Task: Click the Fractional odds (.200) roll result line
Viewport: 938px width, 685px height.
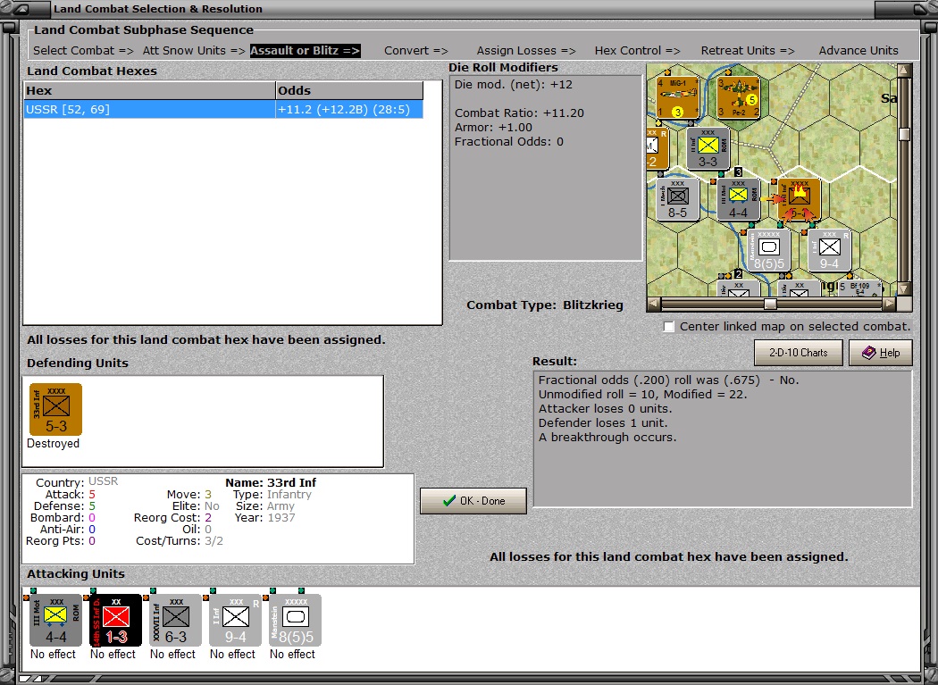Action: [668, 380]
